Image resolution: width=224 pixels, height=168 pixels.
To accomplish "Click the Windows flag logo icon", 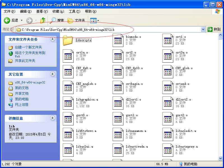I will point(218,11).
